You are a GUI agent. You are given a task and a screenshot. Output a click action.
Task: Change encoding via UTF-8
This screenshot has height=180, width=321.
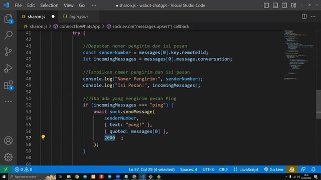(208, 169)
